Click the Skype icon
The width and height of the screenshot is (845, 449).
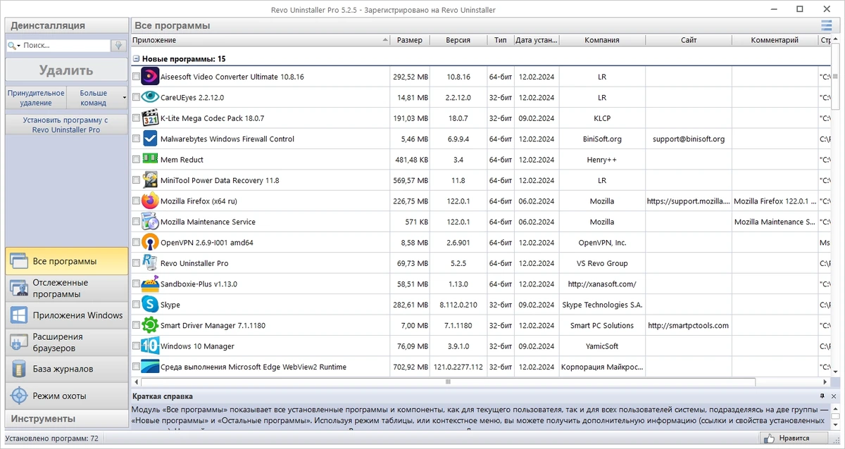pyautogui.click(x=151, y=305)
